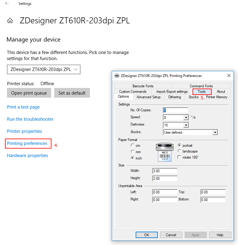Click the label printer preview image
Viewport: 238px width, 245px height.
pos(165,152)
